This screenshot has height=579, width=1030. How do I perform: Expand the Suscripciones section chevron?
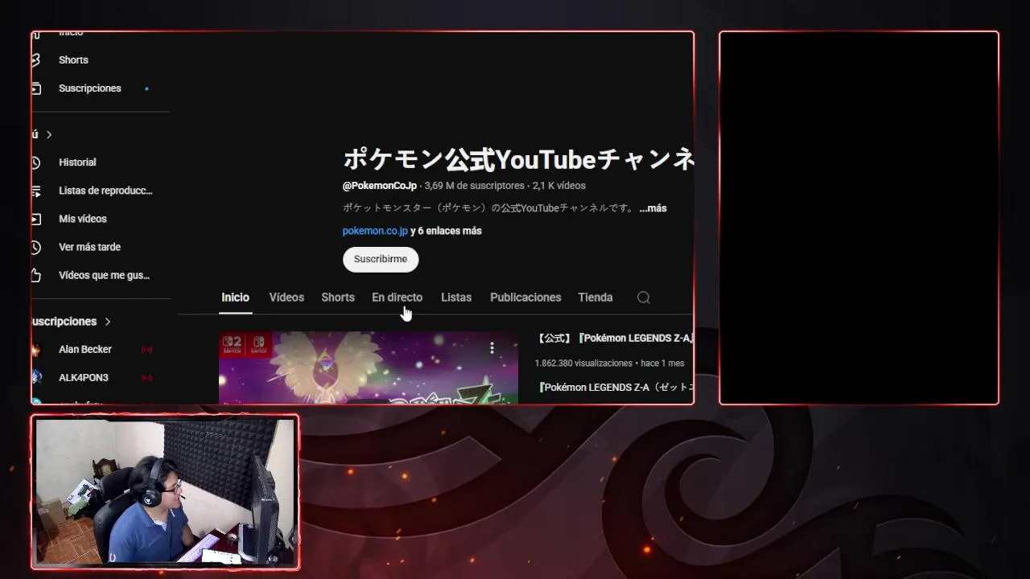(107, 322)
